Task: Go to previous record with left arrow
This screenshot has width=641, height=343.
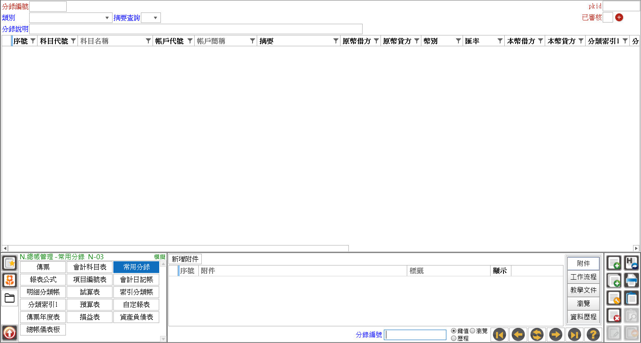Action: (518, 334)
